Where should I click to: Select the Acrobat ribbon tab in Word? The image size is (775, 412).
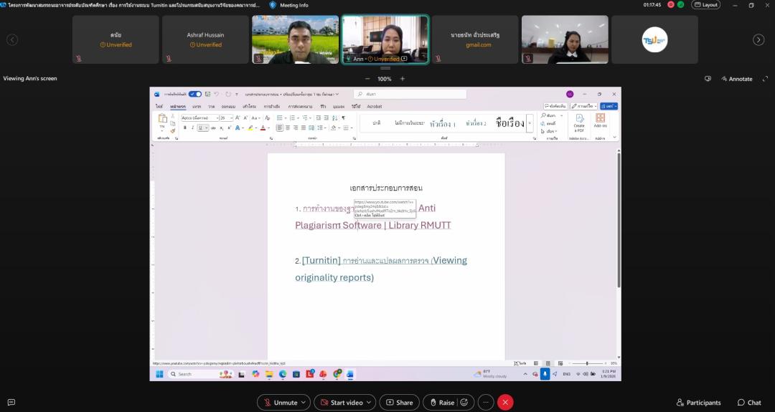(375, 106)
